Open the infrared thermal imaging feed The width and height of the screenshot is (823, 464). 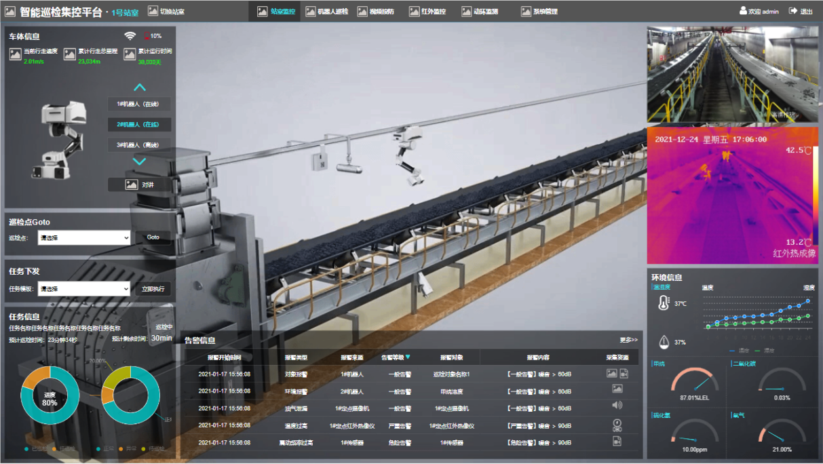pos(732,195)
